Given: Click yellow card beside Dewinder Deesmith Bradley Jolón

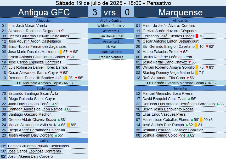Looking at the screenshot, I should point(66,78).
